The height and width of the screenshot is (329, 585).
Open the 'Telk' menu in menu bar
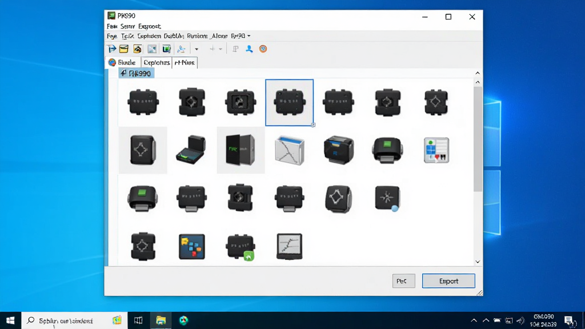click(x=127, y=36)
